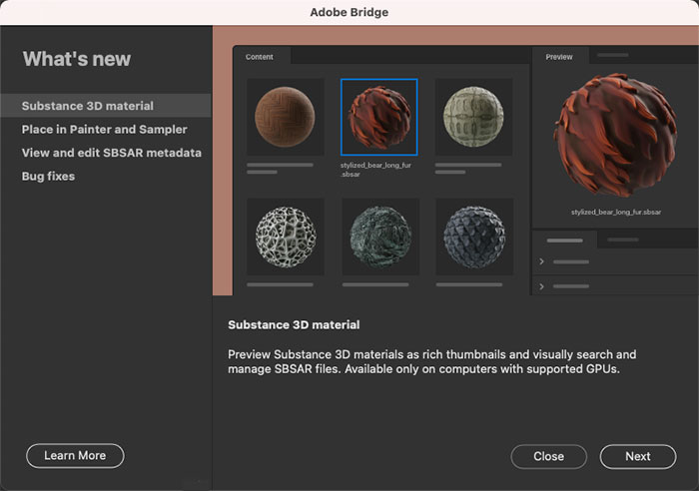The height and width of the screenshot is (491, 699).
Task: Expand the second chevron row under Preview
Action: tap(541, 286)
